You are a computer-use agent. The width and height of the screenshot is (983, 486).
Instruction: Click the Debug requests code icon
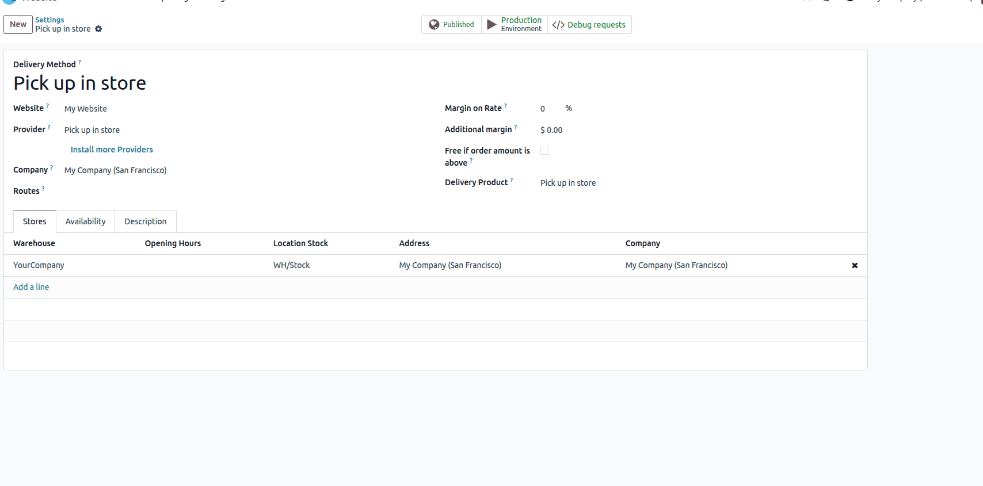coord(558,25)
